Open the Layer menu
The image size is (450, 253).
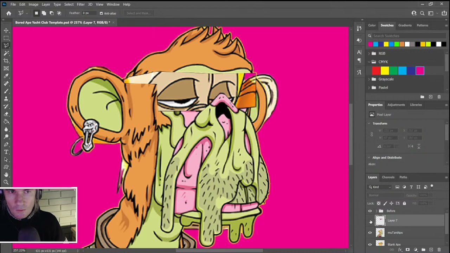[x=46, y=4]
